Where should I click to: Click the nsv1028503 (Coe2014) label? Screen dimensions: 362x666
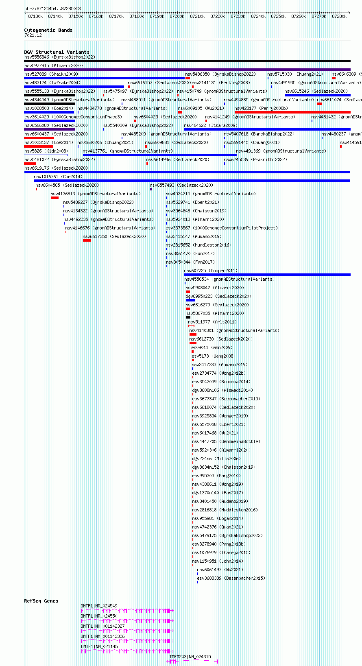click(49, 108)
